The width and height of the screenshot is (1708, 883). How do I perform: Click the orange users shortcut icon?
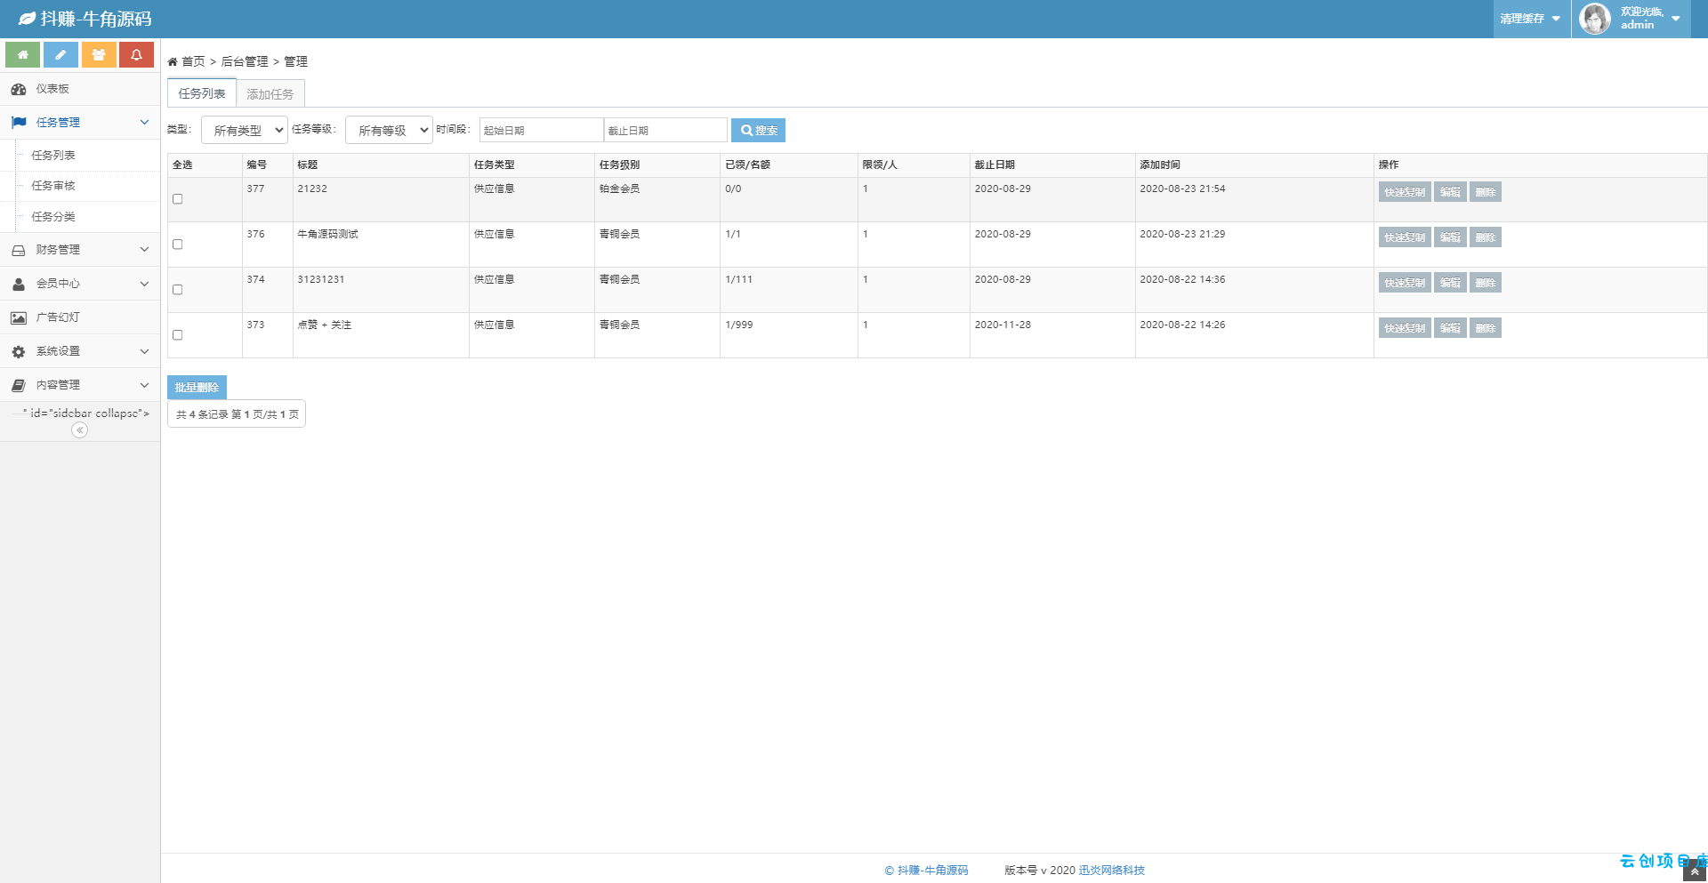(x=99, y=55)
